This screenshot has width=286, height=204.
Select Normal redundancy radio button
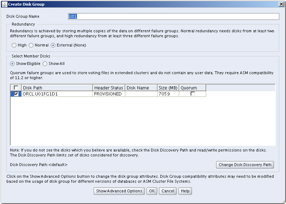click(31, 45)
